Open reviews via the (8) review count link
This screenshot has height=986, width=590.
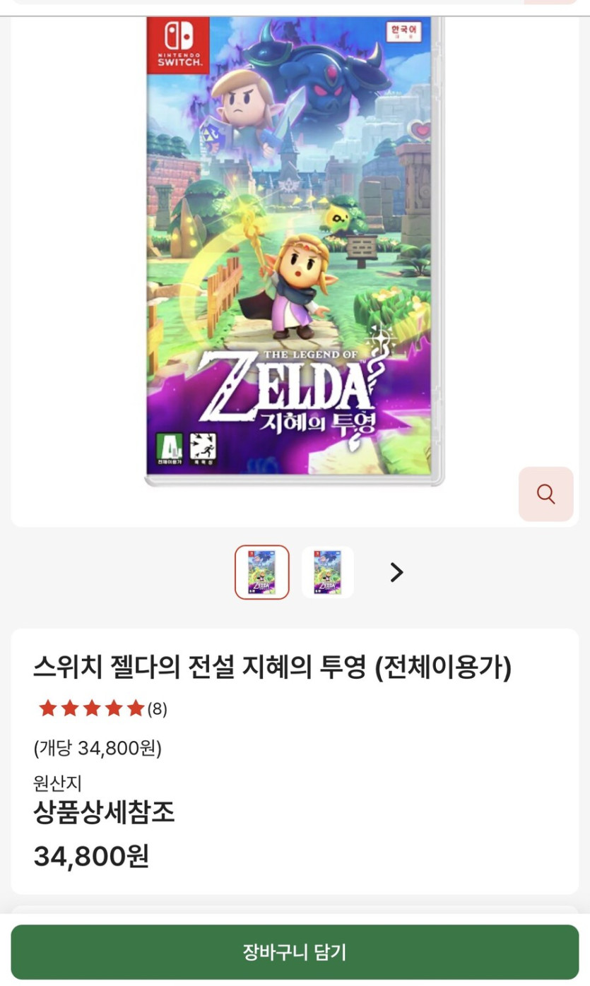tap(156, 707)
